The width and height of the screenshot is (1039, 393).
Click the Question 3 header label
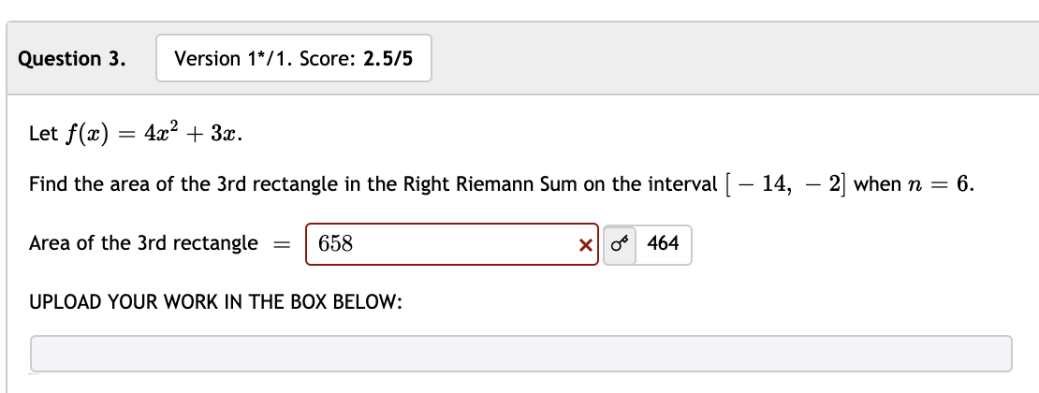(x=72, y=59)
